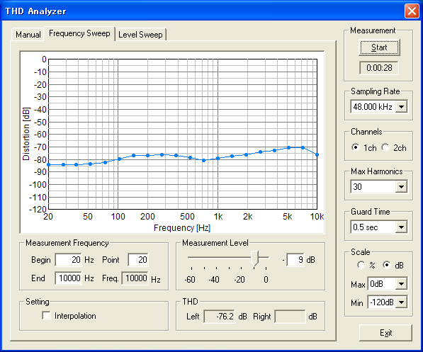
Task: Expand the Sampling Rate dropdown
Action: coord(401,107)
